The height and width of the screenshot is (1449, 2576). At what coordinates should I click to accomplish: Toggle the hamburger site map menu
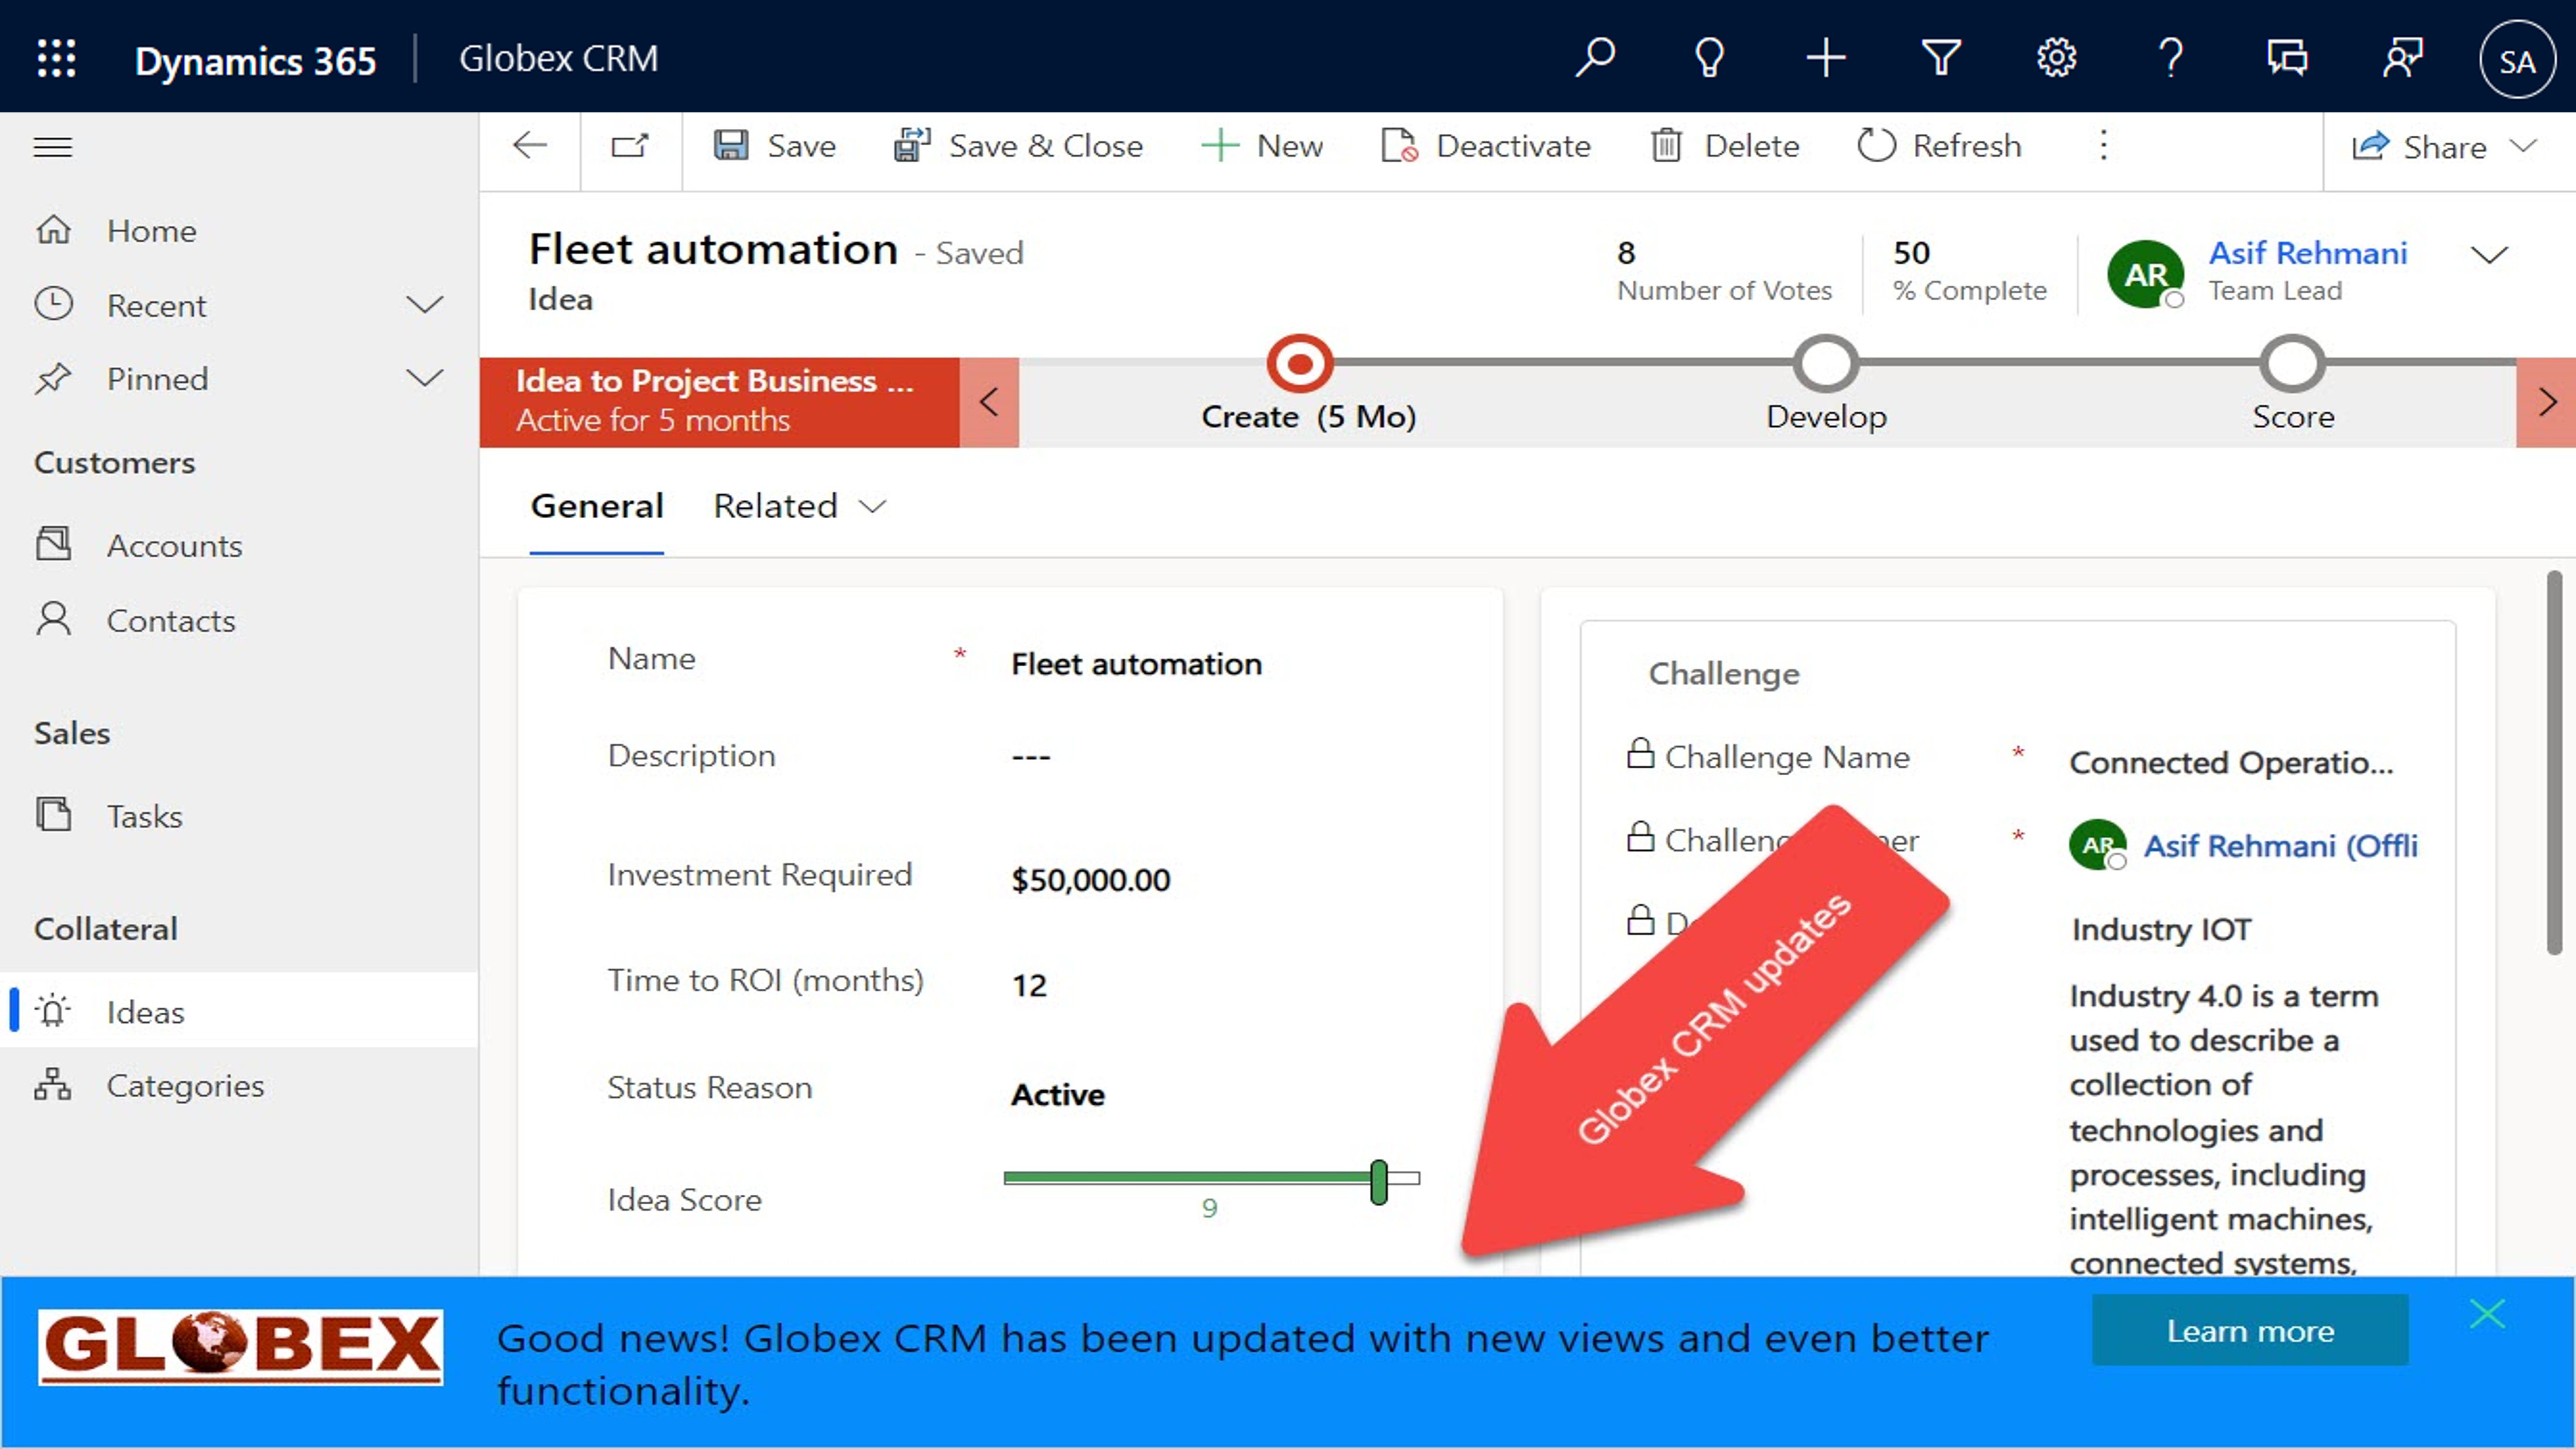(53, 148)
